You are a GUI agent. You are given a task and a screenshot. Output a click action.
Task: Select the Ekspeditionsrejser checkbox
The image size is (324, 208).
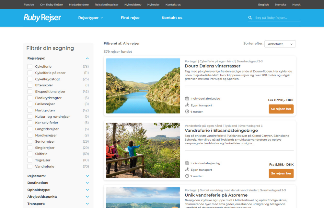click(x=30, y=92)
